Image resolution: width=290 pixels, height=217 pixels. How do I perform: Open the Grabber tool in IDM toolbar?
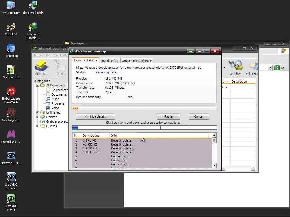pos(235,68)
